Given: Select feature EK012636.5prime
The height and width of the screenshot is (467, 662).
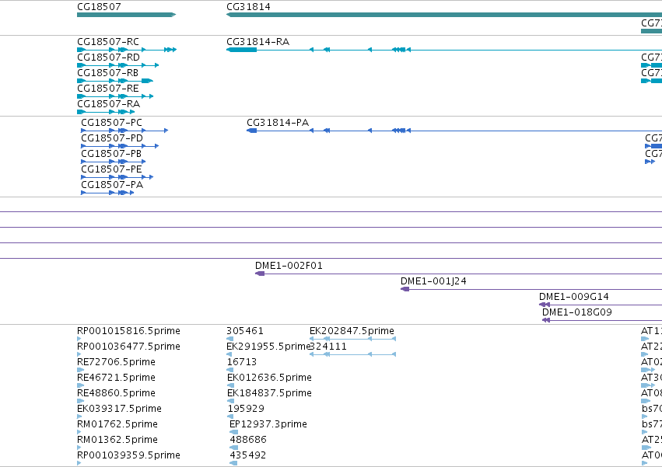Looking at the screenshot, I should click(269, 378).
